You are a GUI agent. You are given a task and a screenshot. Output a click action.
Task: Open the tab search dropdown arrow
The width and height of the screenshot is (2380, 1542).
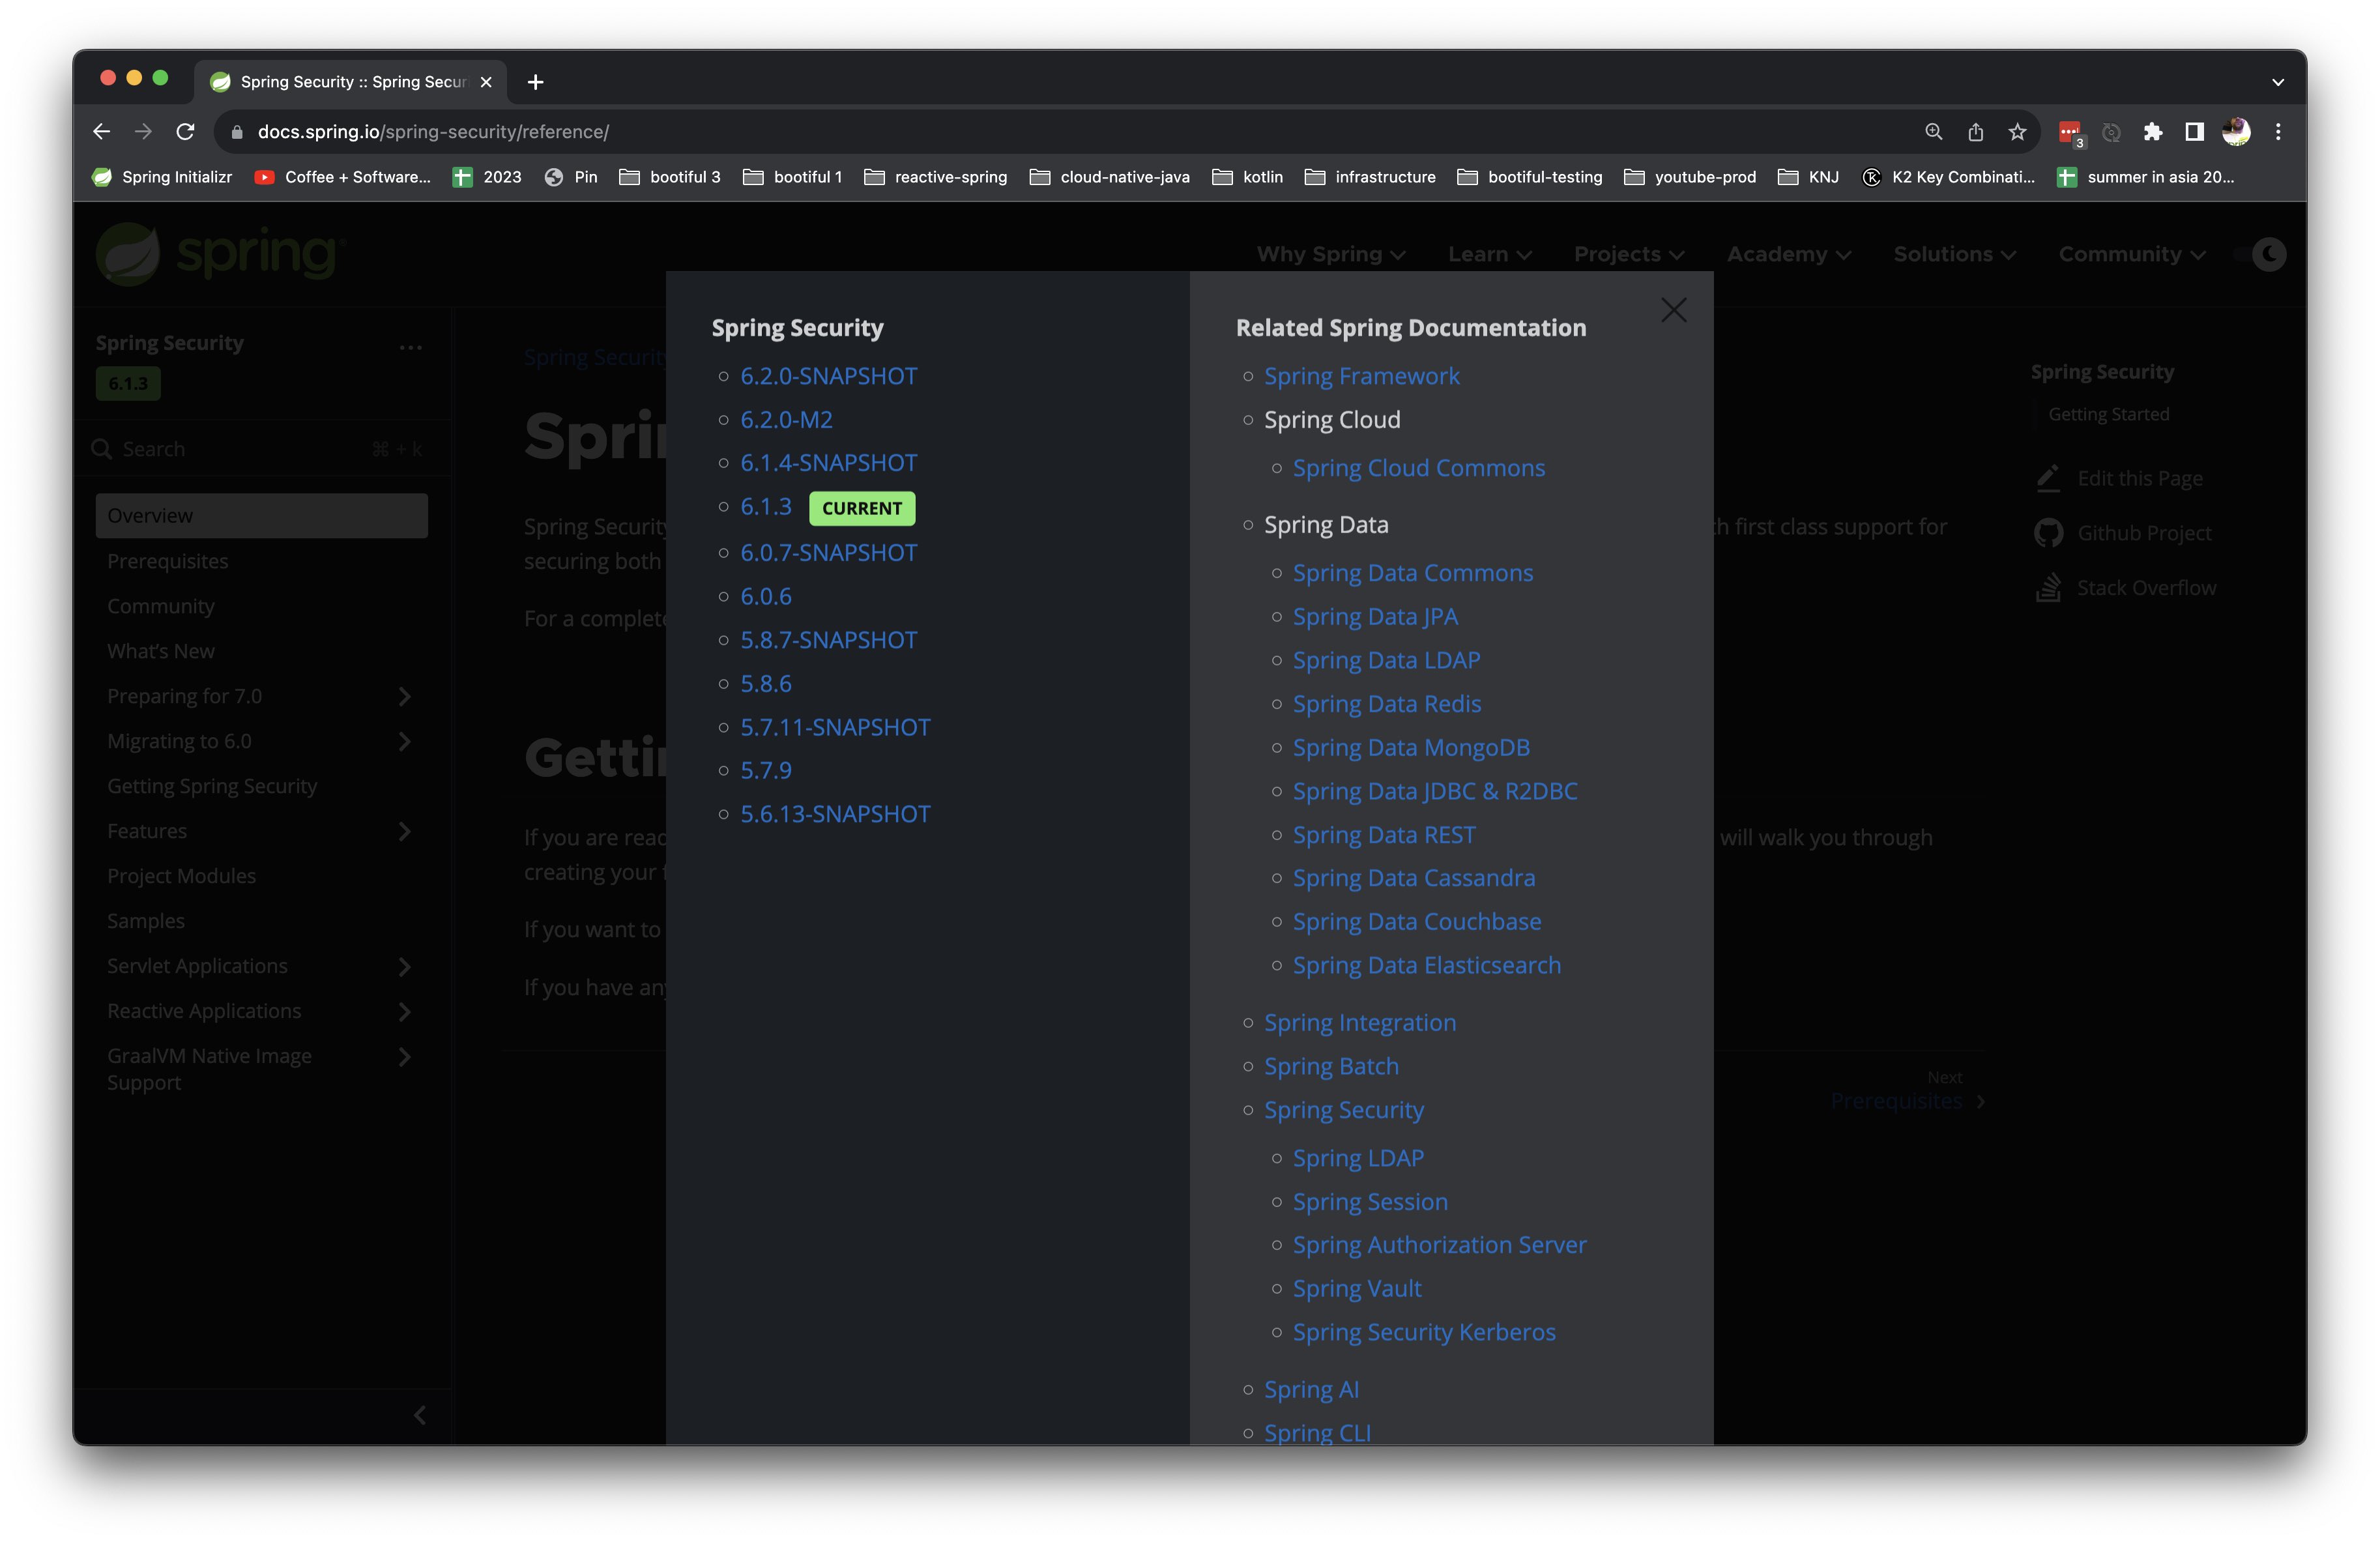point(2278,82)
